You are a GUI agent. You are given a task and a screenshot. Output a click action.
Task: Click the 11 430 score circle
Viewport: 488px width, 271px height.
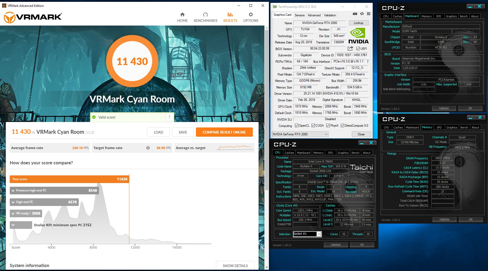[x=132, y=61]
